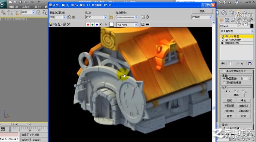Select the X alignment radio button
This screenshot has width=256, height=142.
[226, 91]
